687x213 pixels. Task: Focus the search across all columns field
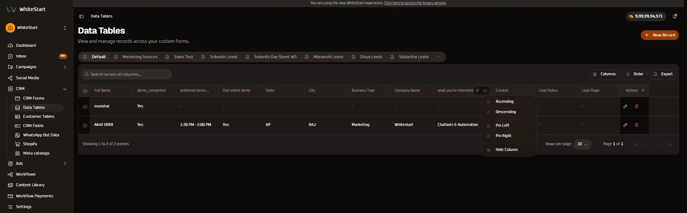coord(126,74)
